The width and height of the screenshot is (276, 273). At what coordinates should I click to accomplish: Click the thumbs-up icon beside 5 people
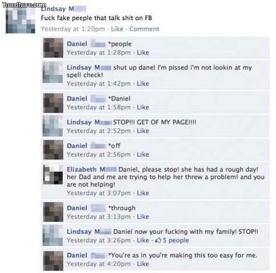click(158, 240)
